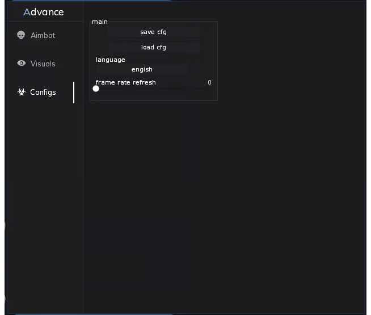Viewport: 371px width, 315px height.
Task: Load the config with load cfg
Action: 153,47
